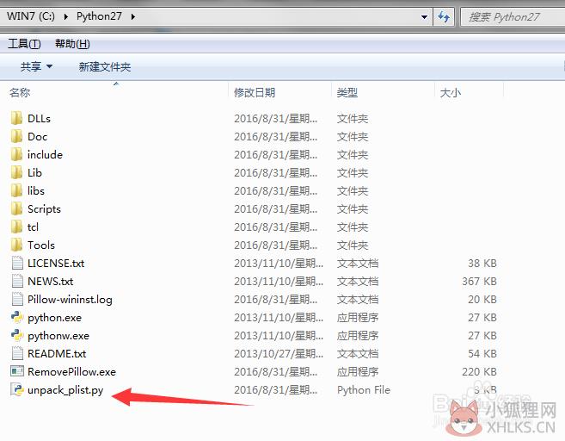Select the include file name

tap(45, 155)
